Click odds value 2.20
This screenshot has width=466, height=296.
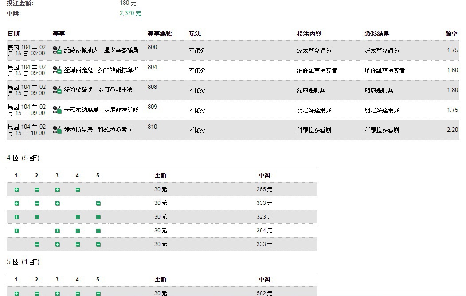pos(452,130)
